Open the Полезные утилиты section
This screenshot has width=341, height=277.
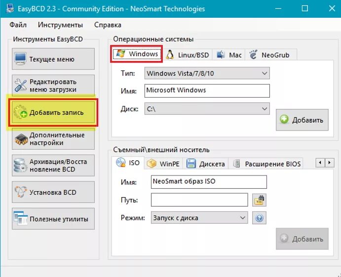pos(53,219)
